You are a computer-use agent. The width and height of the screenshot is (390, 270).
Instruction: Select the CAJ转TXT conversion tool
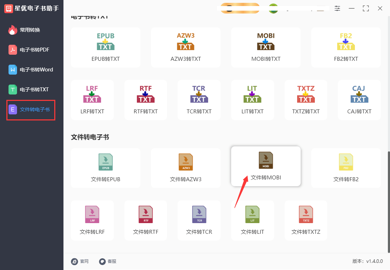click(359, 100)
